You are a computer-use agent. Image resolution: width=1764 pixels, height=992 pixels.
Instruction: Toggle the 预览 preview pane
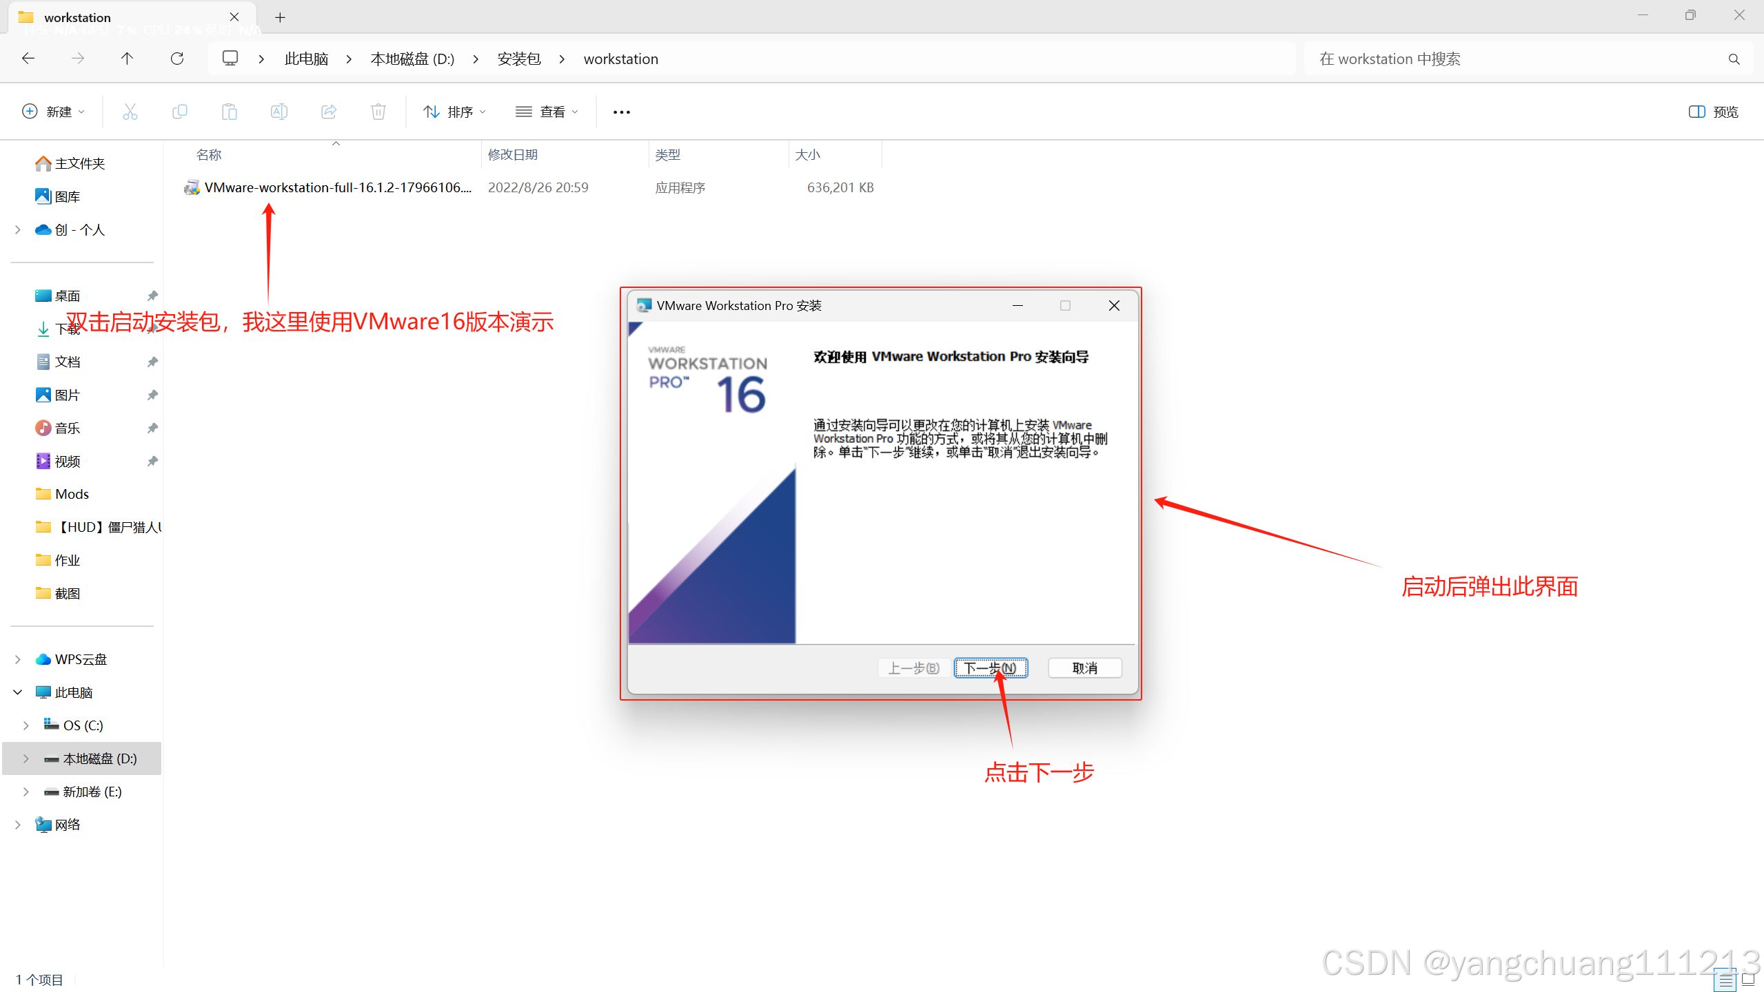(x=1713, y=112)
